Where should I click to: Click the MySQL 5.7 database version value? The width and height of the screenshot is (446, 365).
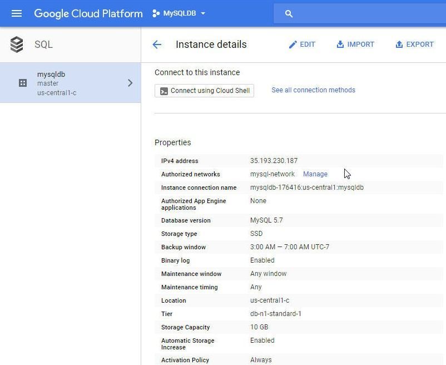pos(266,220)
